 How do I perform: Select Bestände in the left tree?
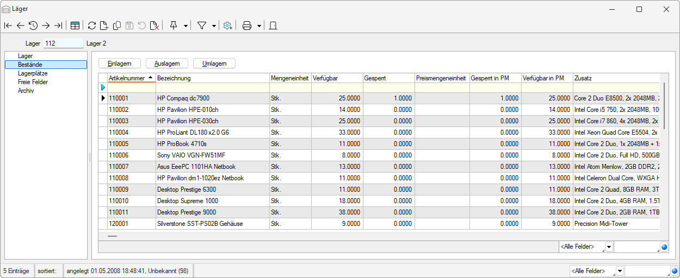[46, 65]
